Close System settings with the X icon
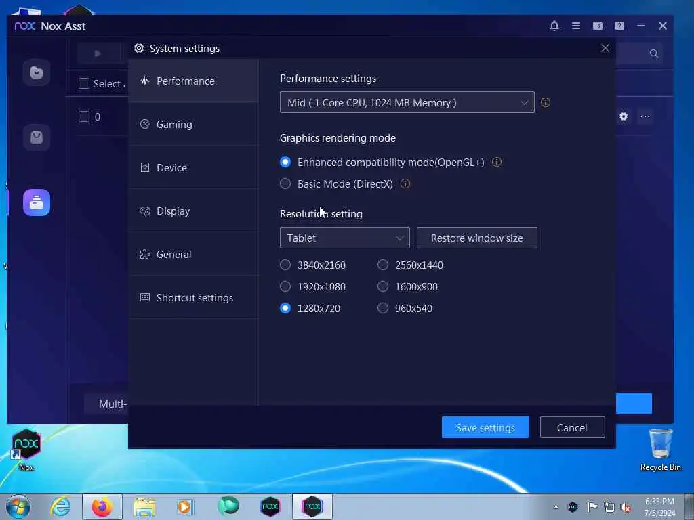 coord(605,48)
